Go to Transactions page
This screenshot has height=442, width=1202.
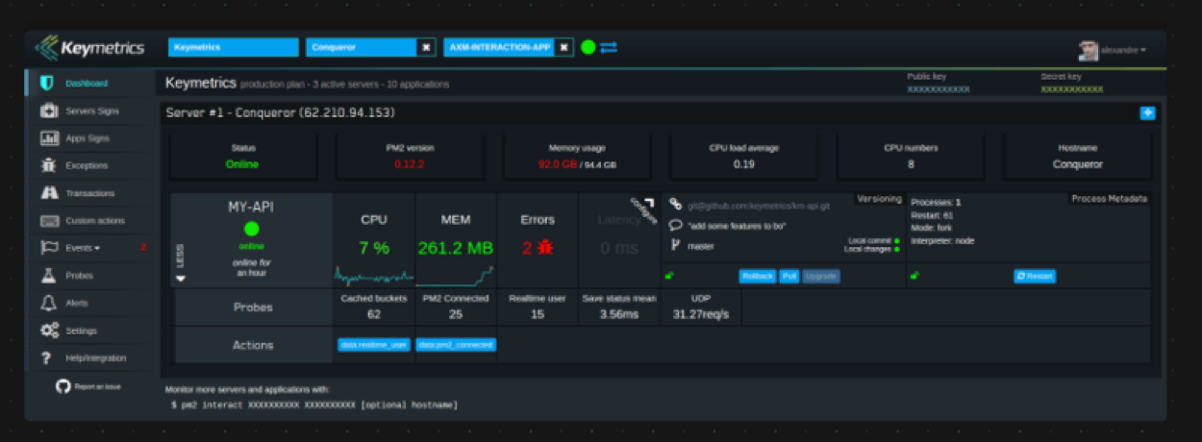pyautogui.click(x=89, y=193)
